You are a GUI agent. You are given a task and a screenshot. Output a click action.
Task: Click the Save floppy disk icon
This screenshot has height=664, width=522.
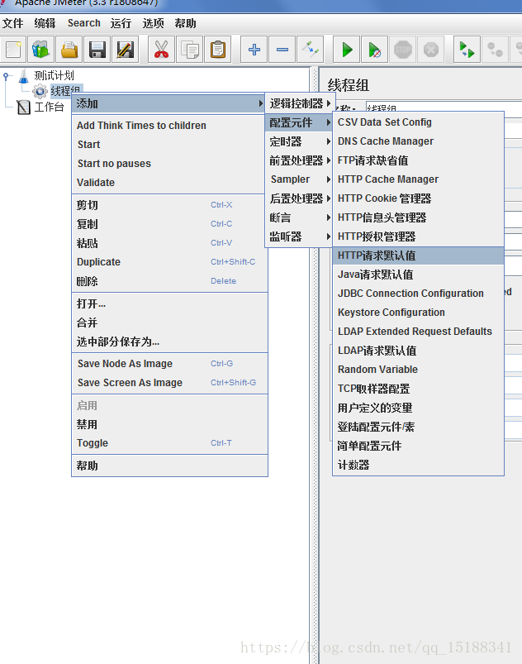pos(97,50)
